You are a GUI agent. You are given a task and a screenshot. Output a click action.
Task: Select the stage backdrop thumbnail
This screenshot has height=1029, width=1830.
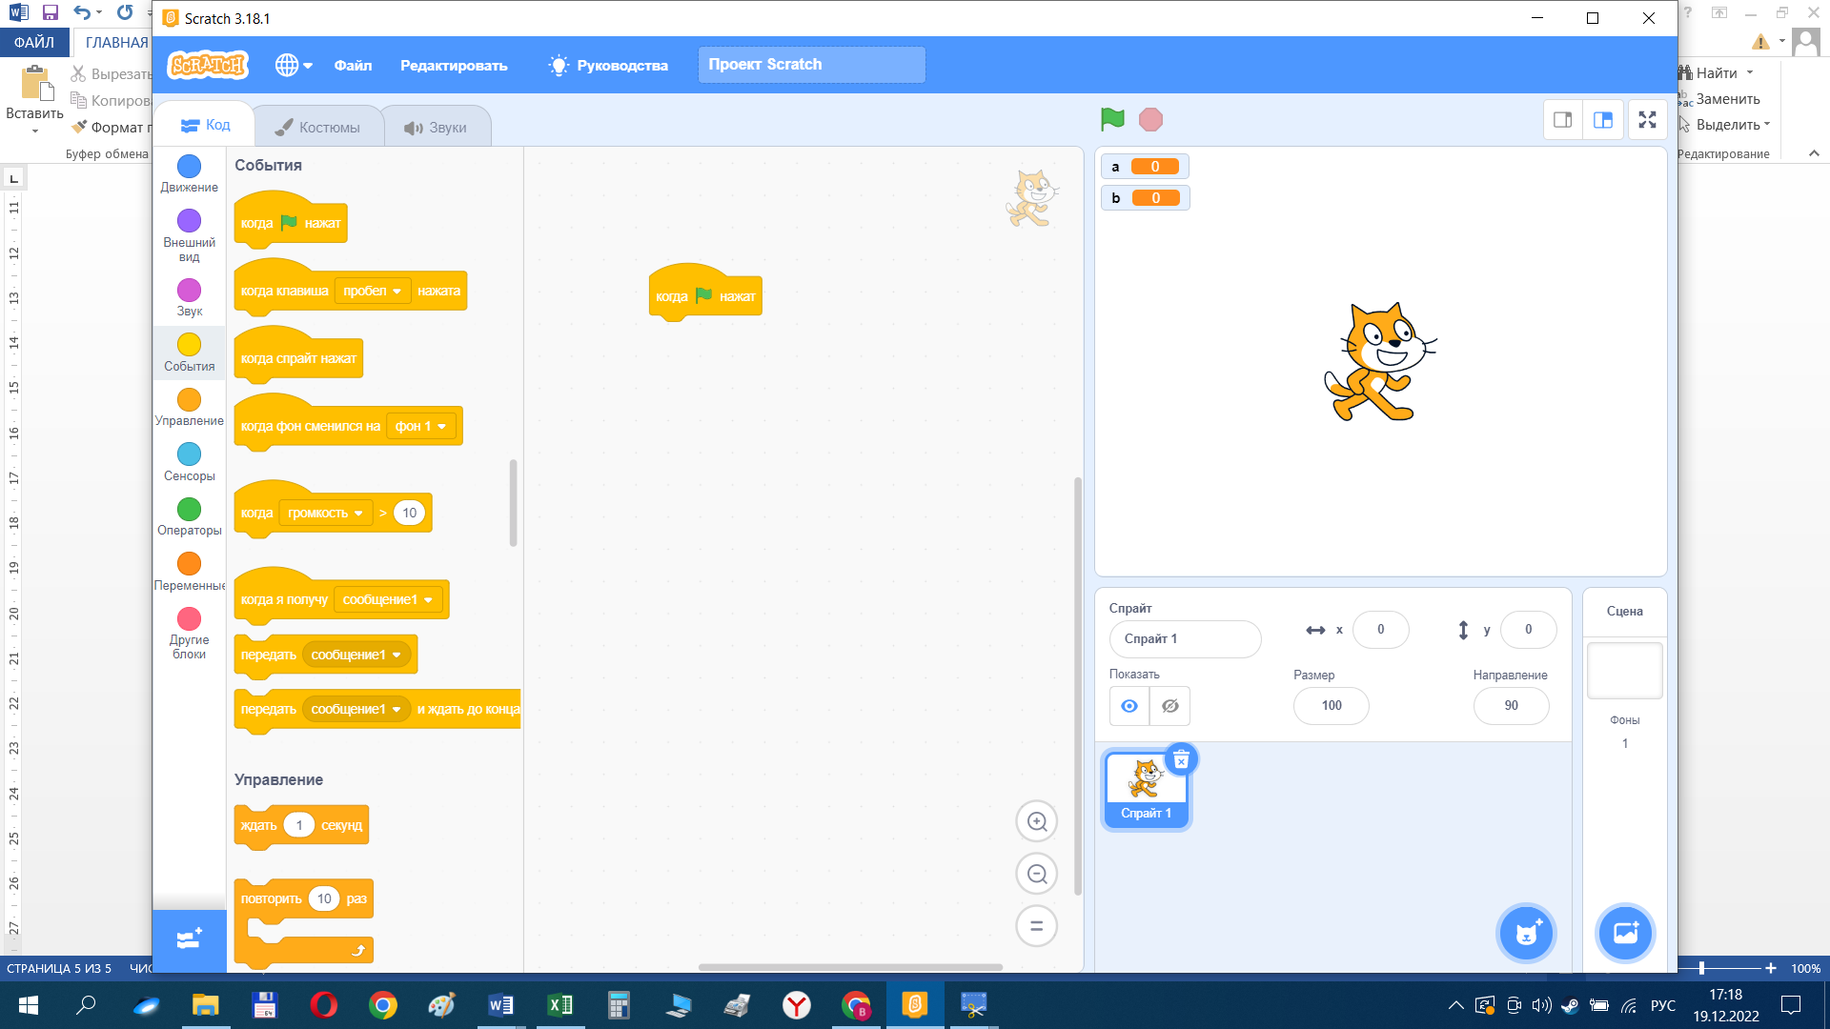1625,671
